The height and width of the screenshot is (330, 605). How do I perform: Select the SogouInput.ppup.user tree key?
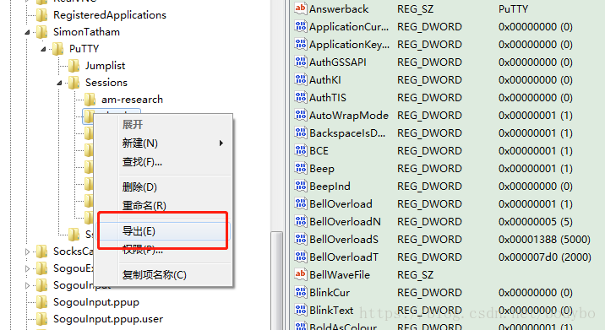coord(108,319)
